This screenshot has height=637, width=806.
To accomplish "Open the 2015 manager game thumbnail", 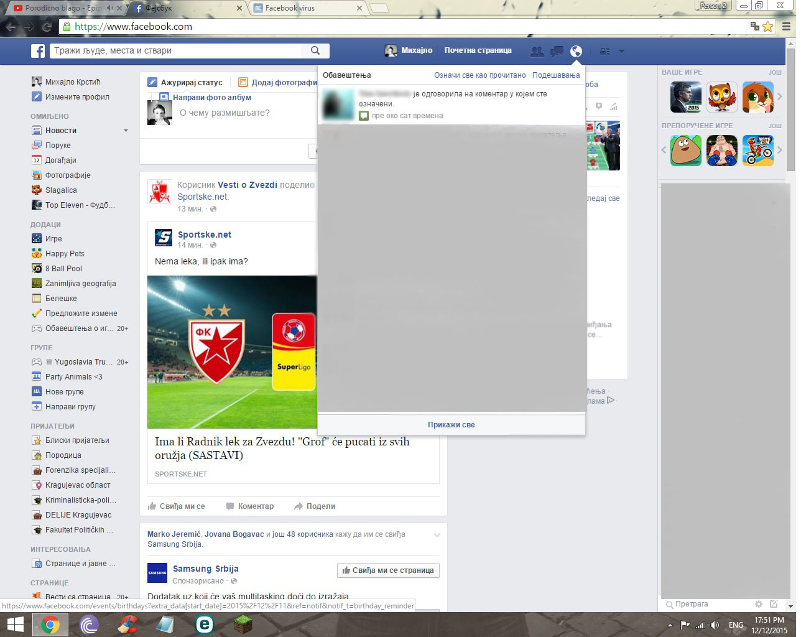I will click(685, 97).
